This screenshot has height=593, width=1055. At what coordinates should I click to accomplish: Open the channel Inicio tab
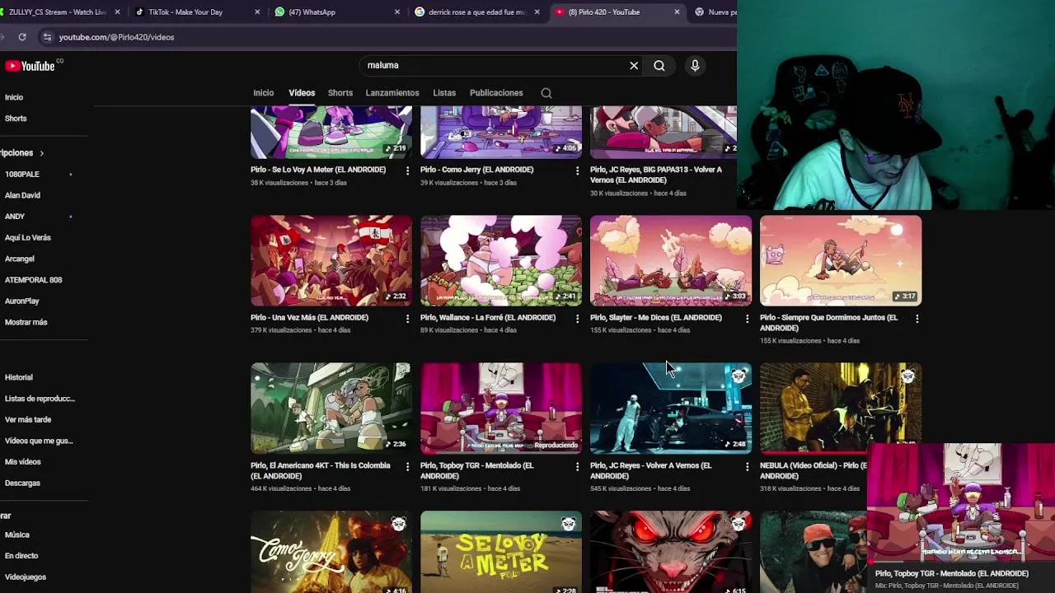pyautogui.click(x=263, y=93)
